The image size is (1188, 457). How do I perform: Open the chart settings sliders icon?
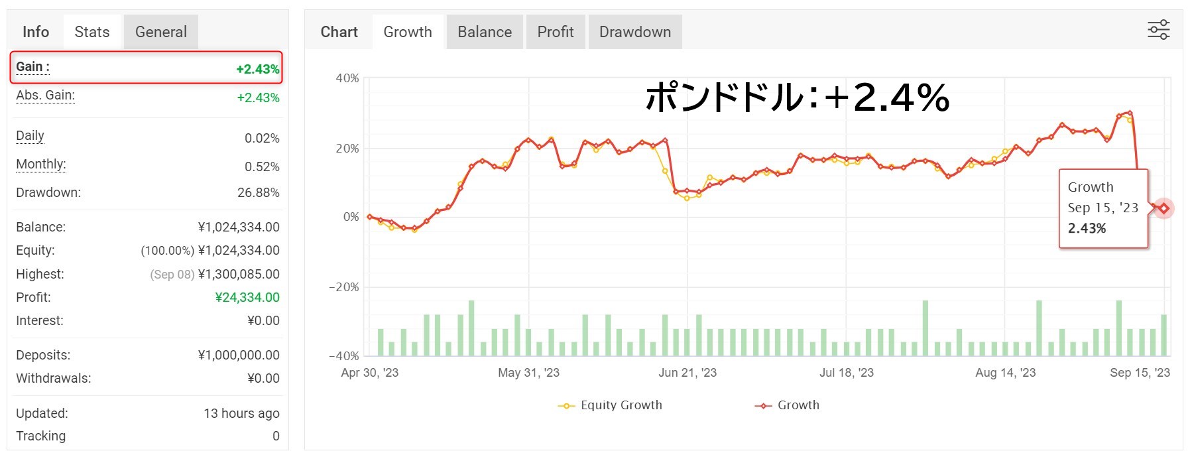(1158, 30)
